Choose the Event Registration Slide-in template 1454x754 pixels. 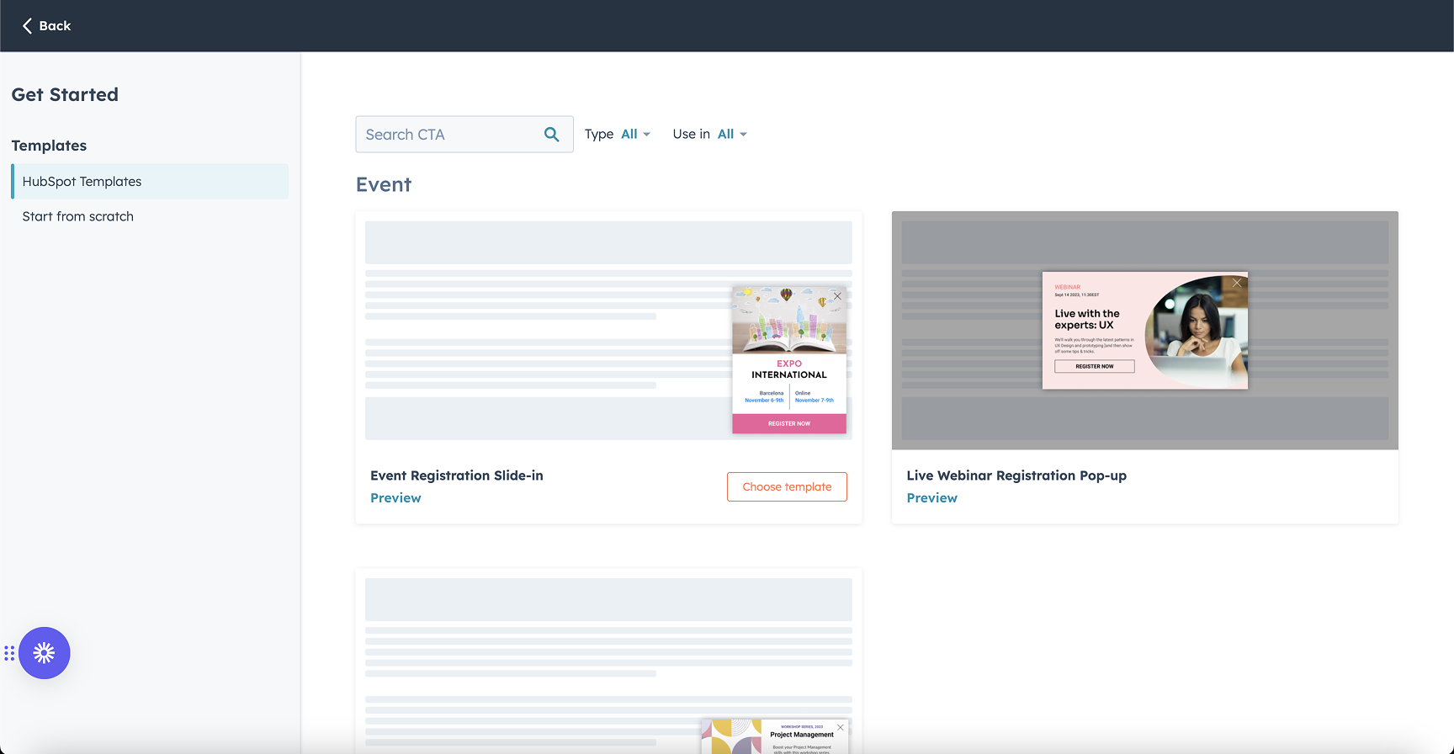[x=787, y=487]
